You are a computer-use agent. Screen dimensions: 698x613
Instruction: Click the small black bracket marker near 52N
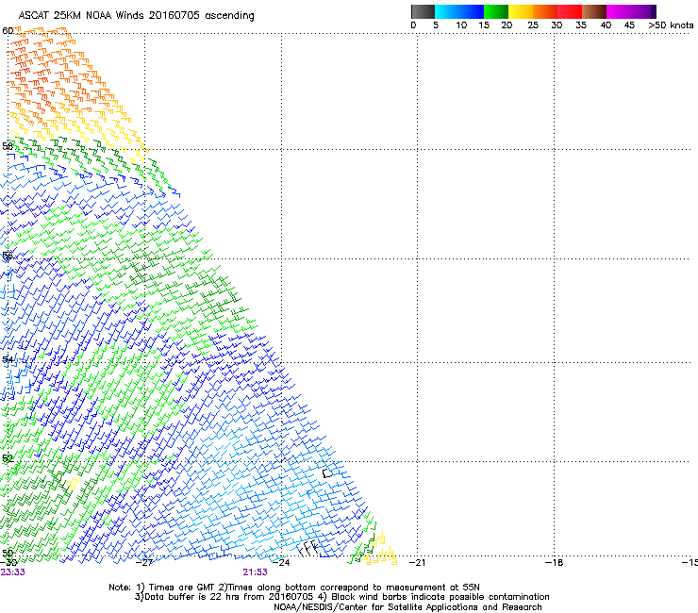point(327,473)
